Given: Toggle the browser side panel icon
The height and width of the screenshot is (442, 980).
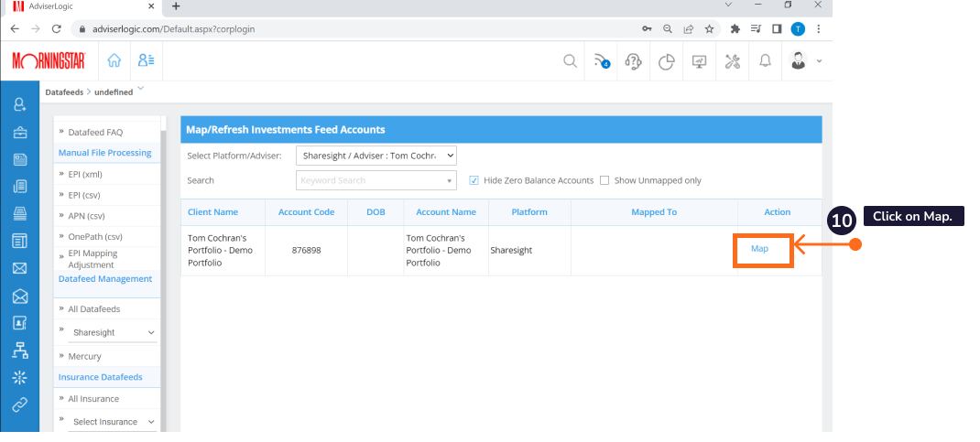Looking at the screenshot, I should point(777,28).
